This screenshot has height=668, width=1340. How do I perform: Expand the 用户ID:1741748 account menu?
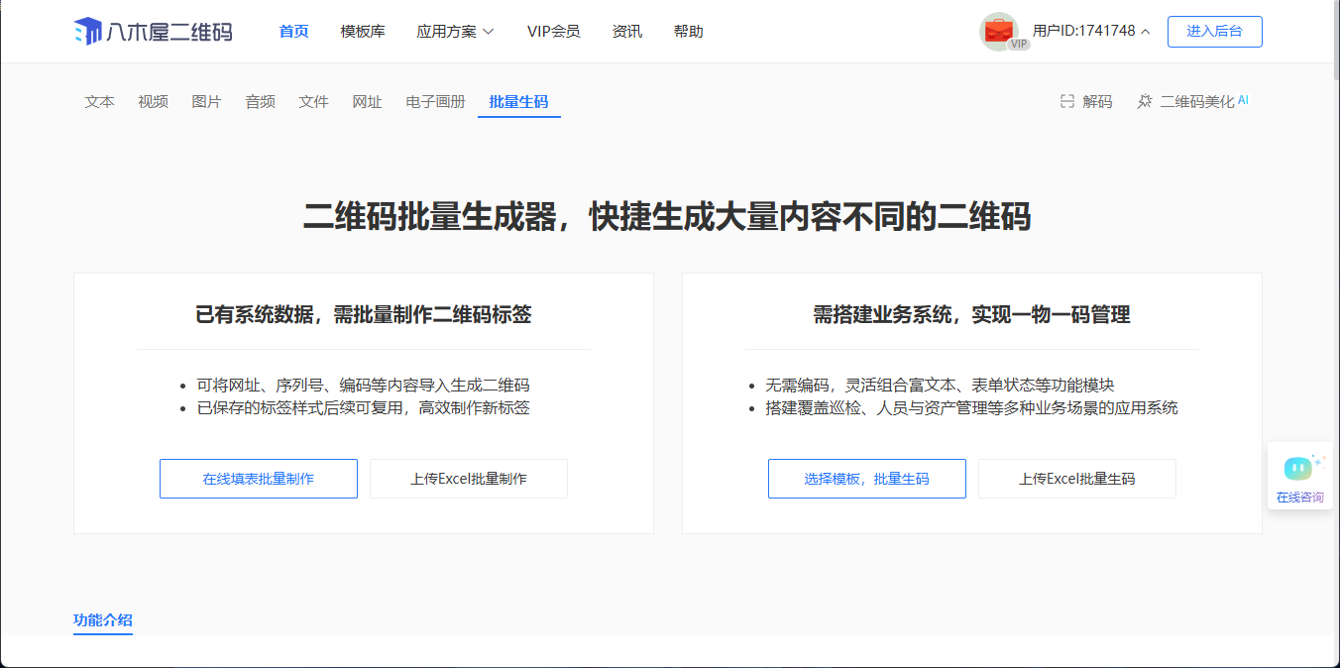point(1091,31)
